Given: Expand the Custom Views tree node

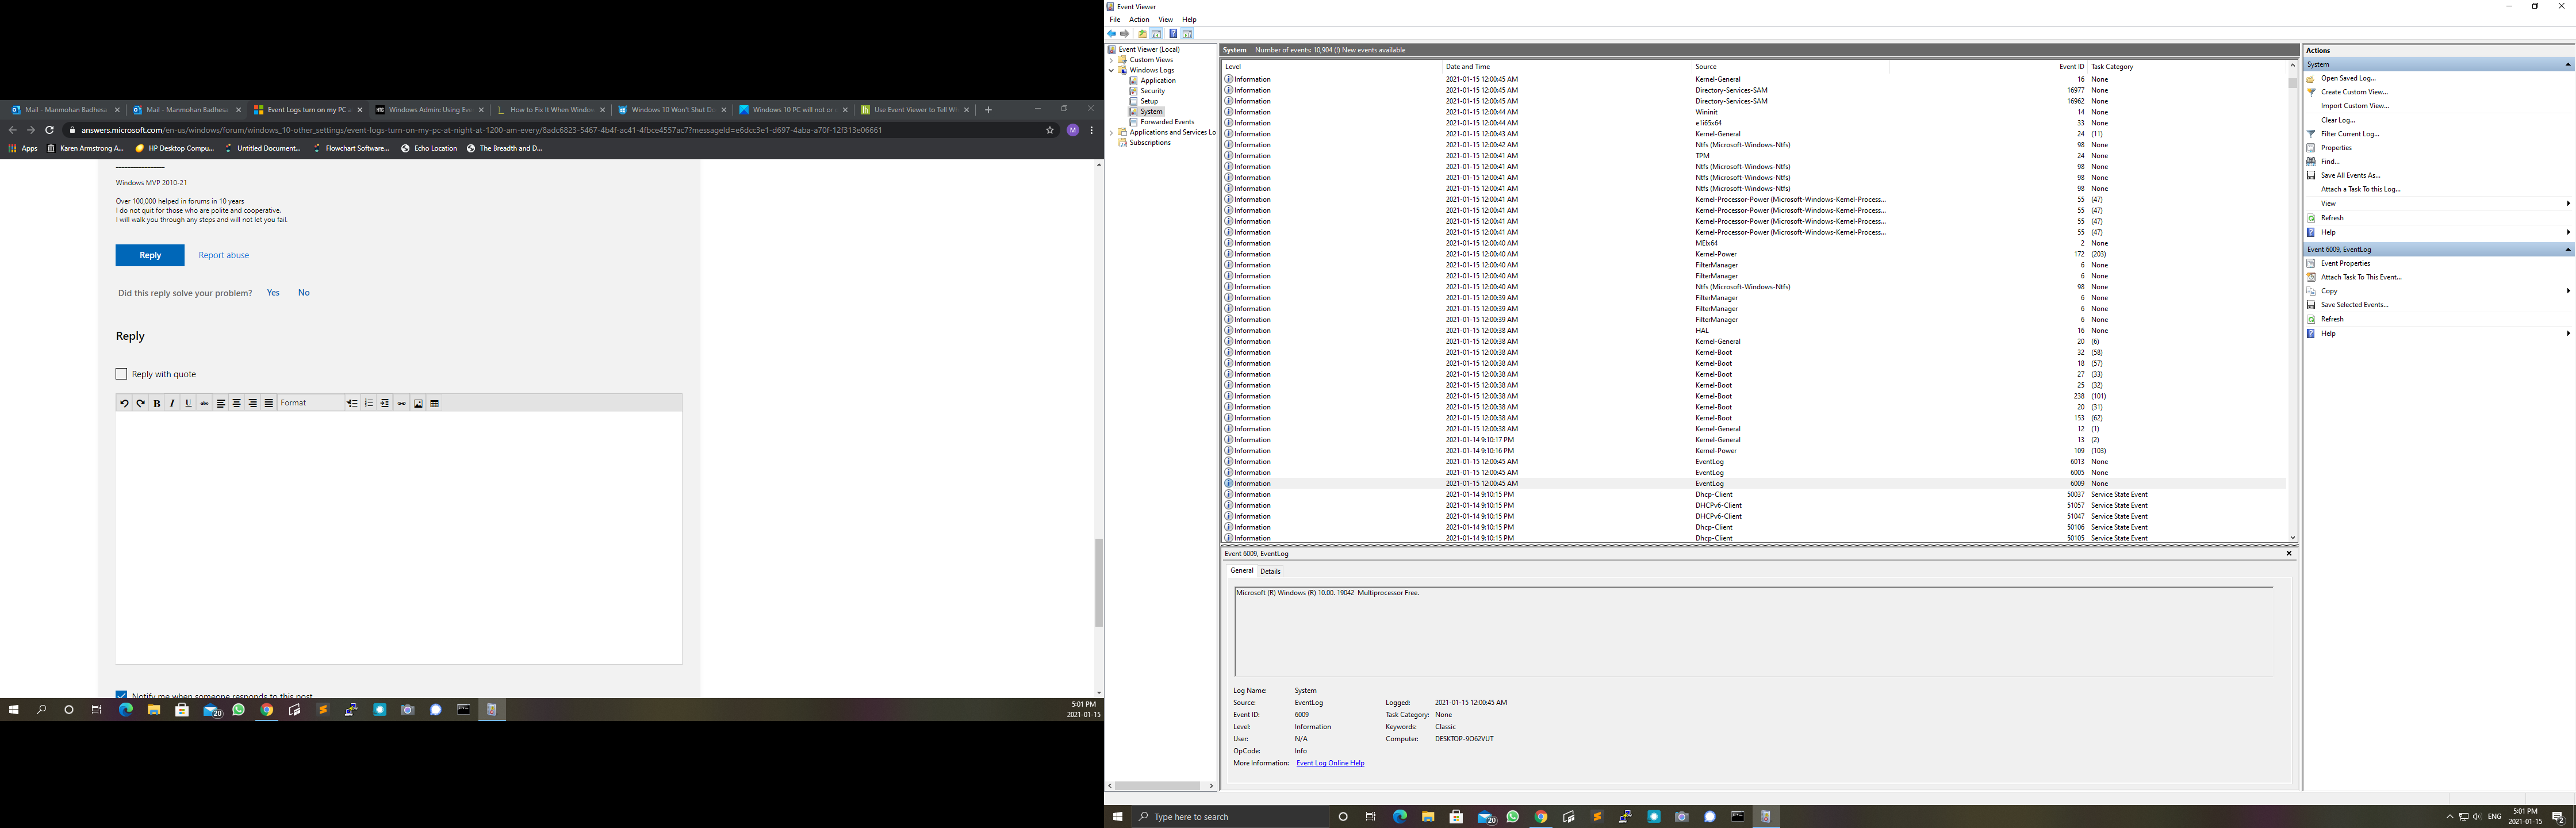Looking at the screenshot, I should [x=1111, y=60].
